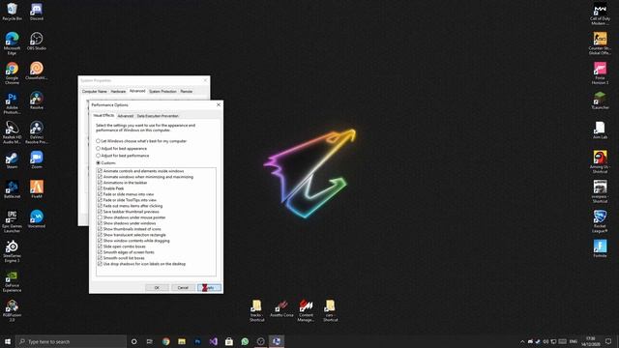Toggle 'Animate windows when minimizing and maximizing'

click(x=100, y=177)
